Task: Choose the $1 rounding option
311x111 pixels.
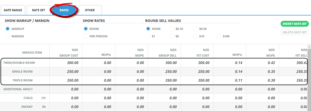Action: coord(148,36)
